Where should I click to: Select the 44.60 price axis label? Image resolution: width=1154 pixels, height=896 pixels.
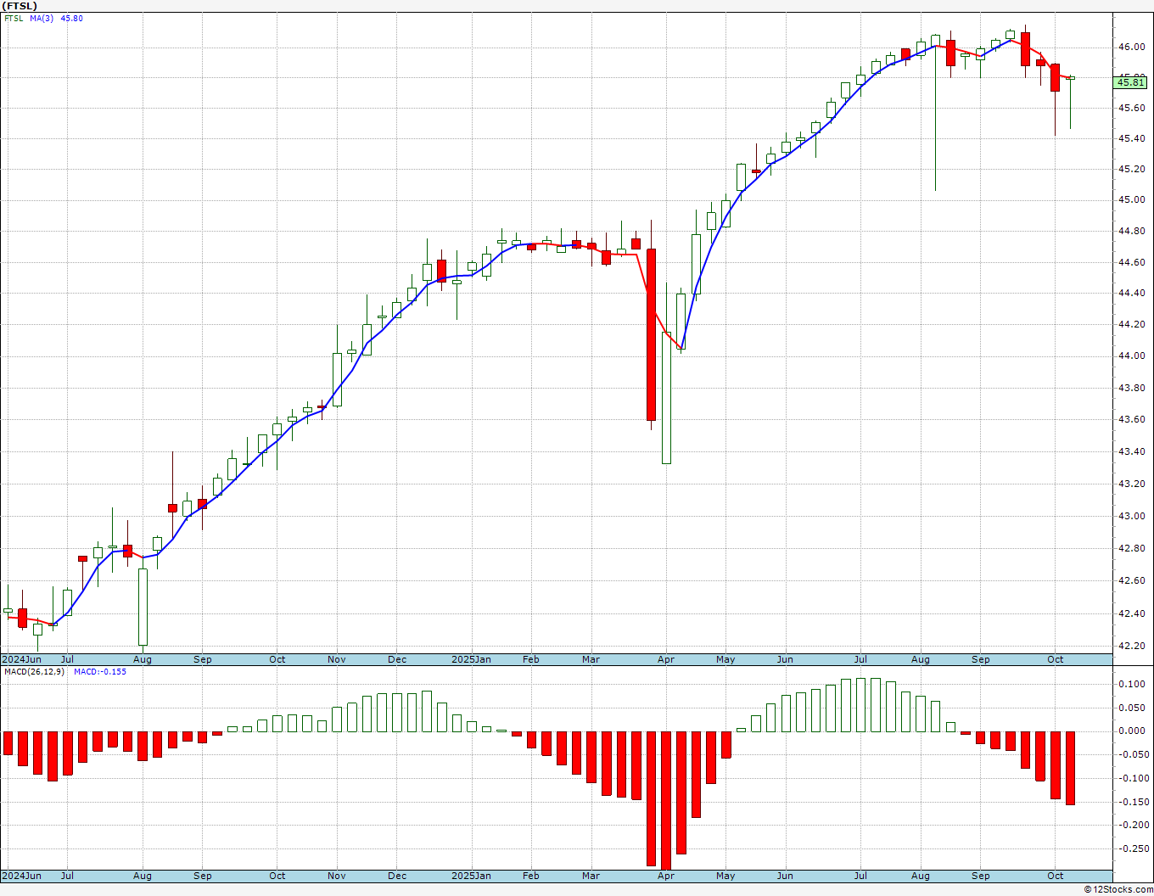click(x=1130, y=262)
